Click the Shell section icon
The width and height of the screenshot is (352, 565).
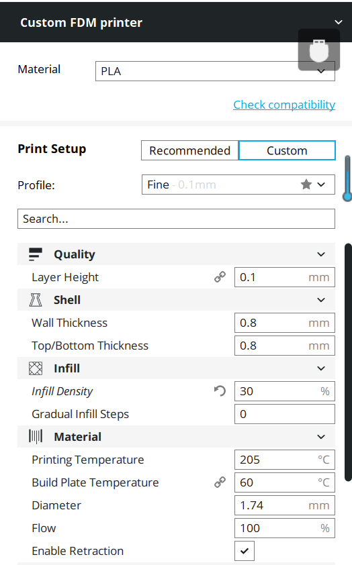[36, 300]
